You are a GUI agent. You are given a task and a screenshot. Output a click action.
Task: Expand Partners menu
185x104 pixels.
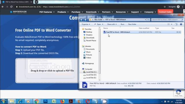click(x=108, y=12)
